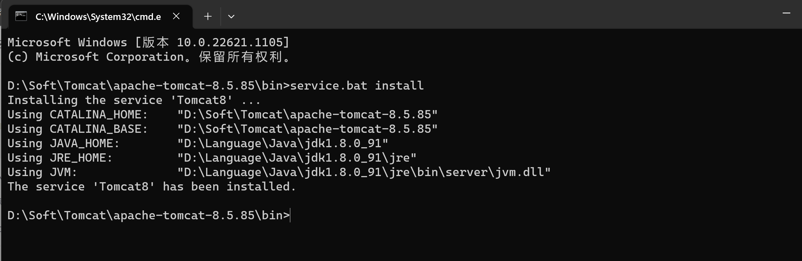Click the cmd icon in the tab
Screen dimensions: 802x261
tap(21, 16)
